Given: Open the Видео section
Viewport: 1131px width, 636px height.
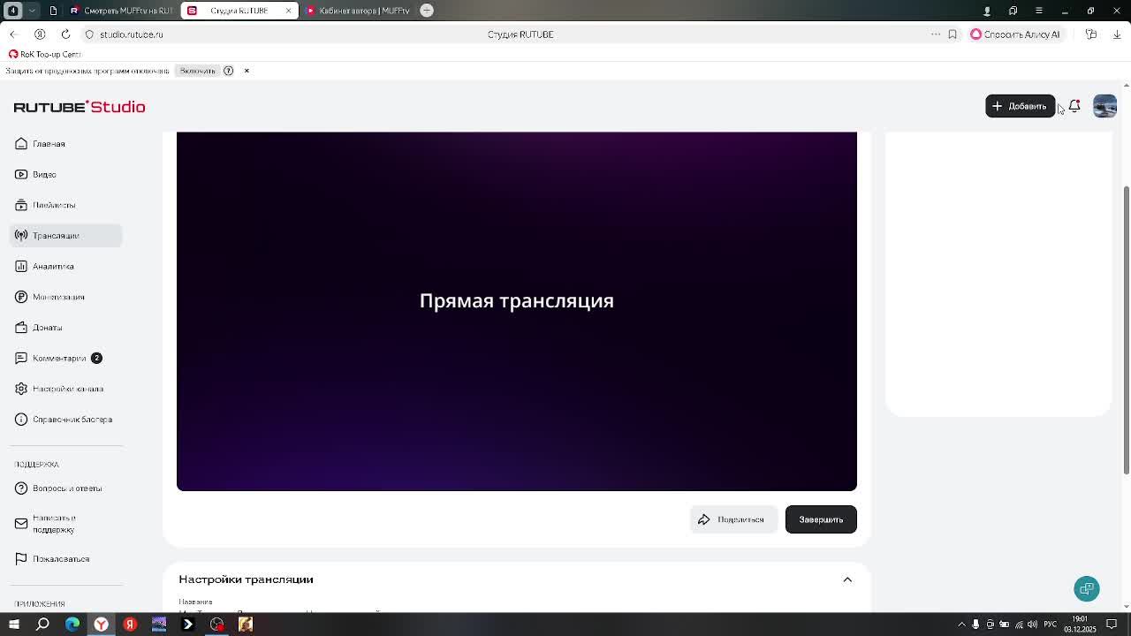Looking at the screenshot, I should pyautogui.click(x=66, y=174).
